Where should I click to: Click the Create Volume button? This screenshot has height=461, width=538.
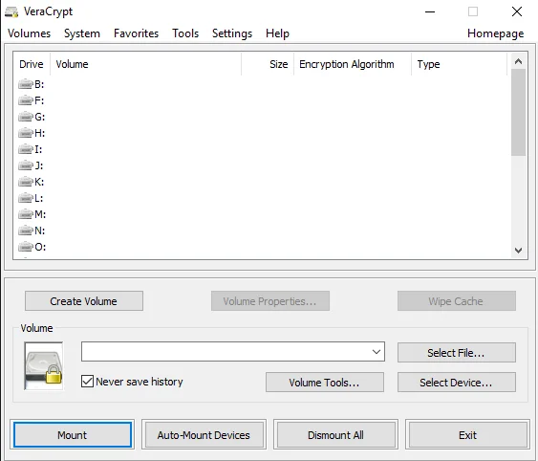pos(84,301)
